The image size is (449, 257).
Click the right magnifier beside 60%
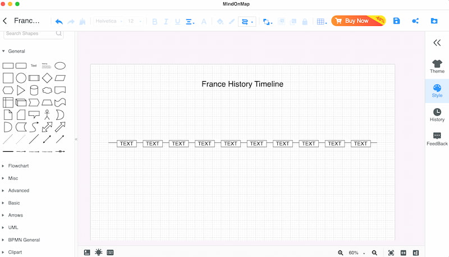coord(374,253)
